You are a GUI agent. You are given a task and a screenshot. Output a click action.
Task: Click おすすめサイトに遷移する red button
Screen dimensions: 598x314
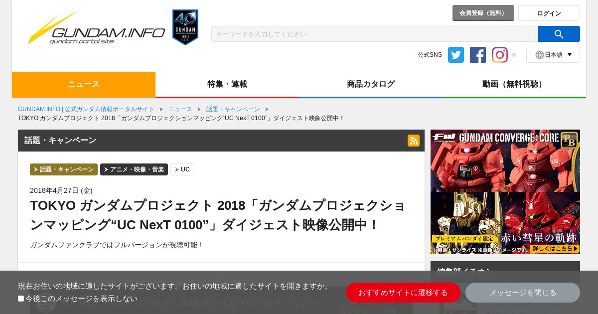point(403,293)
